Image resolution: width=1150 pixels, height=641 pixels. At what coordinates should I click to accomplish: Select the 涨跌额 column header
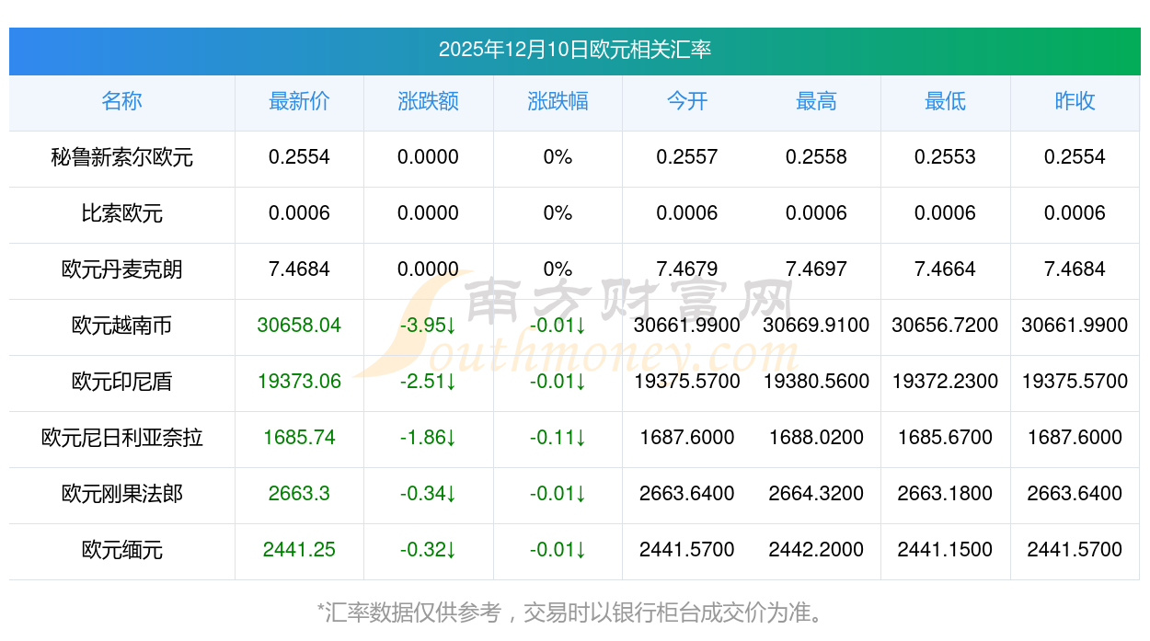click(428, 101)
